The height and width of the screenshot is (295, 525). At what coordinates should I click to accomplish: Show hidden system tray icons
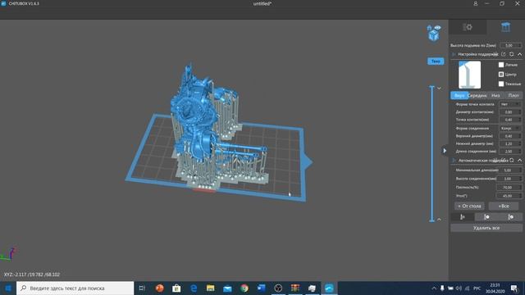click(434, 288)
